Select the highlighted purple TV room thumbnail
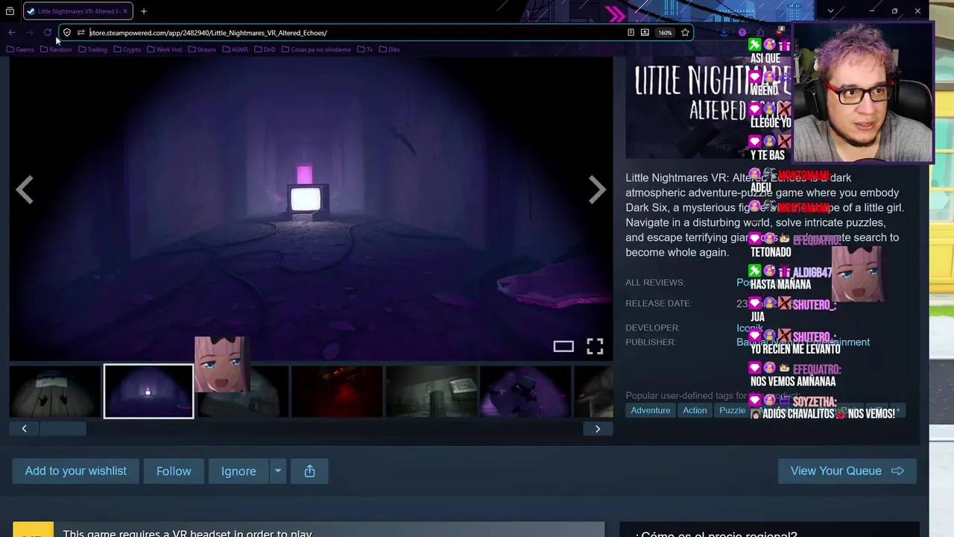 [148, 392]
